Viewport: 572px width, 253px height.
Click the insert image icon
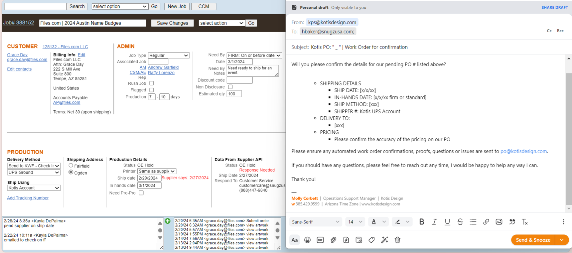[x=499, y=222]
